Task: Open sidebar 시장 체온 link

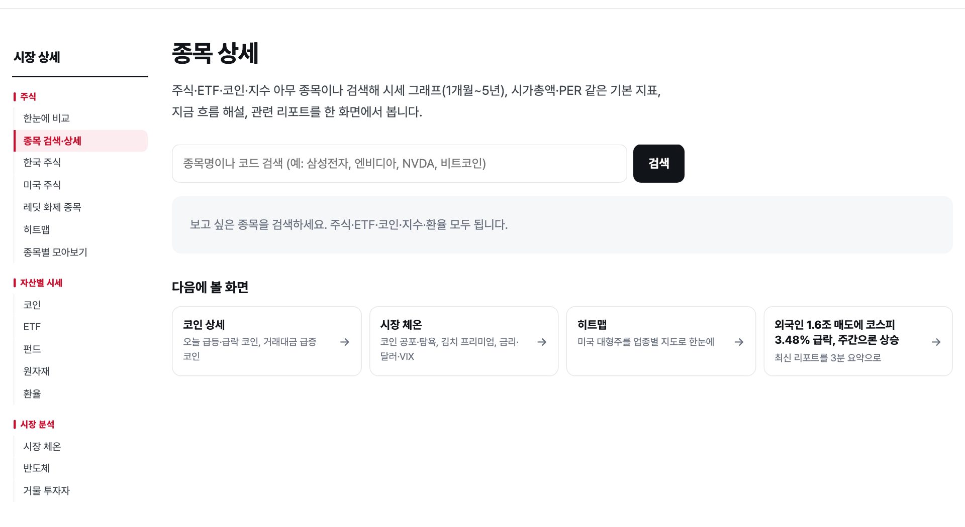Action: tap(42, 447)
